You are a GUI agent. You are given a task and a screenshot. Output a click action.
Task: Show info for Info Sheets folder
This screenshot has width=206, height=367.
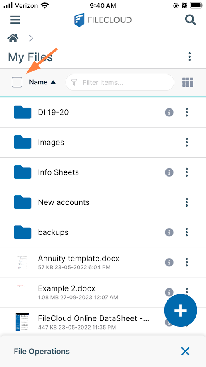click(169, 172)
